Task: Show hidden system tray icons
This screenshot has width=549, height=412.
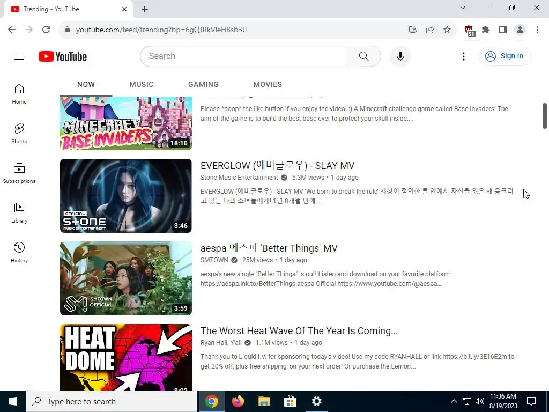Action: [454, 401]
